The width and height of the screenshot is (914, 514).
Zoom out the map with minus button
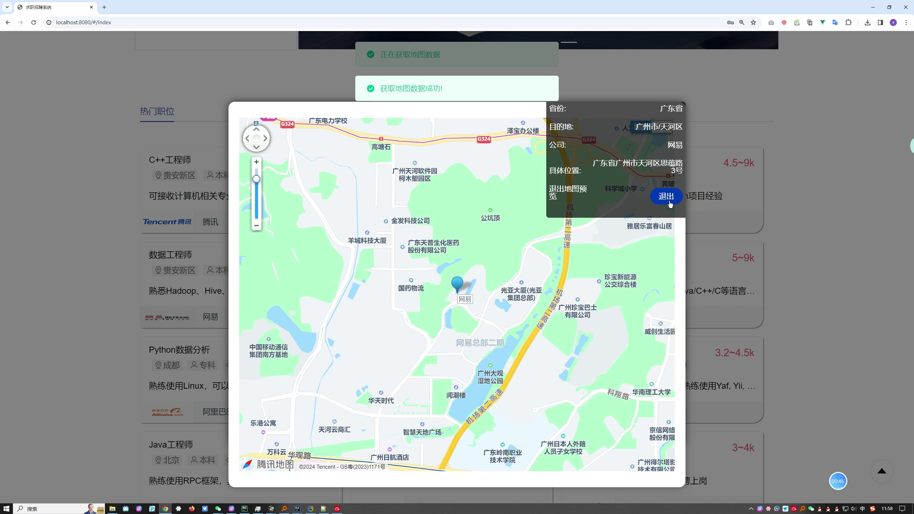(256, 226)
